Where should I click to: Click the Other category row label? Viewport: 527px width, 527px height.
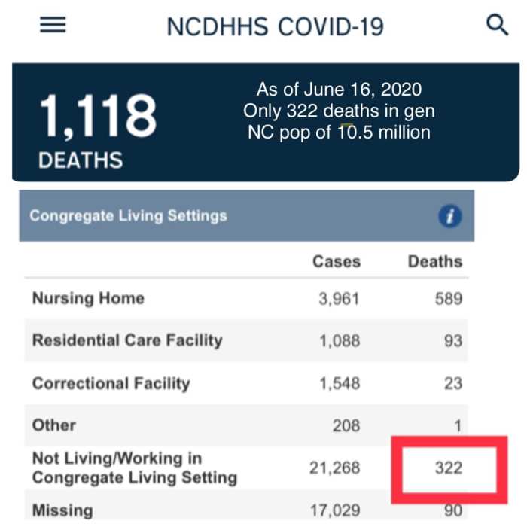[x=54, y=425]
